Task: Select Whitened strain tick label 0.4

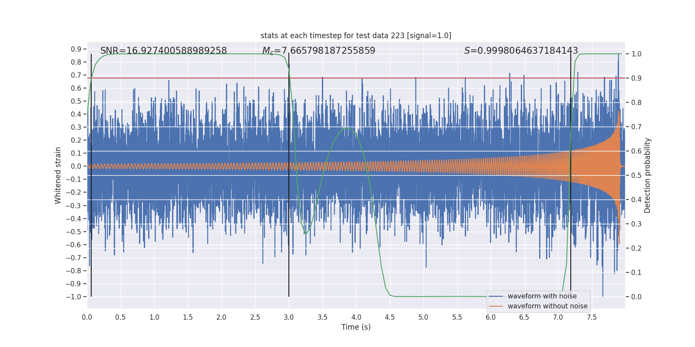Action: pos(76,115)
